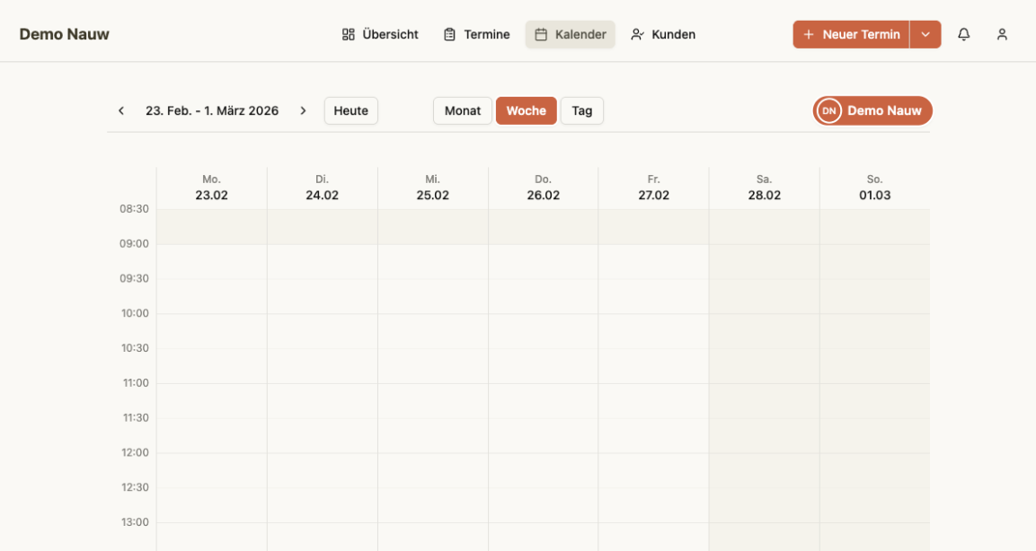The height and width of the screenshot is (551, 1036).
Task: Click the 13:00 time label
Action: (135, 522)
